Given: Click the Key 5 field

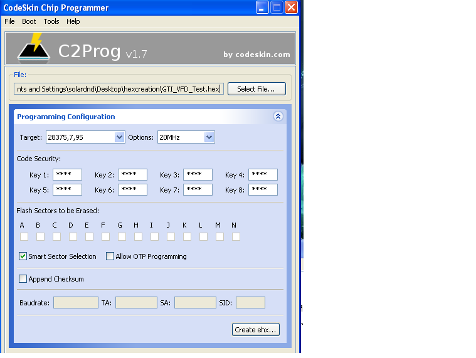Looking at the screenshot, I should pos(67,189).
